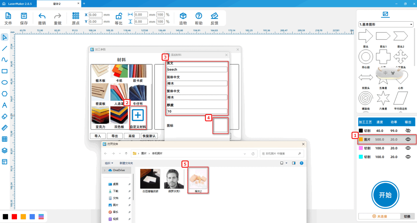Open the 1.基本图形 shape category dropdown
Image resolution: width=417 pixels, height=223 pixels.
click(386, 24)
